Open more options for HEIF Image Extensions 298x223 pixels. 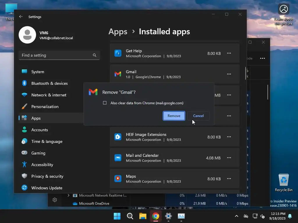click(229, 137)
